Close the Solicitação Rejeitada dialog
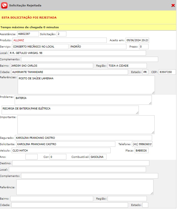 coord(173,5)
